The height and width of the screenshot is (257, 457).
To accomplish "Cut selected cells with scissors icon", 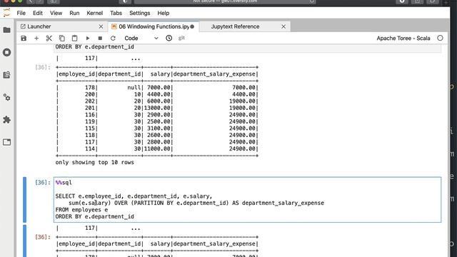I will 49,38.
